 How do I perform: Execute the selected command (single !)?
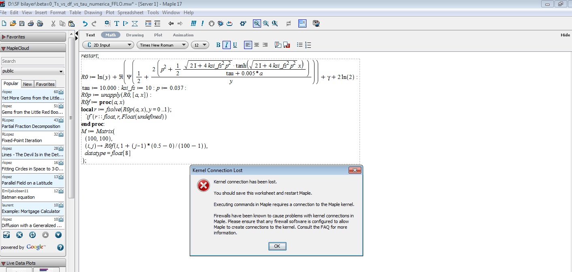[202, 23]
